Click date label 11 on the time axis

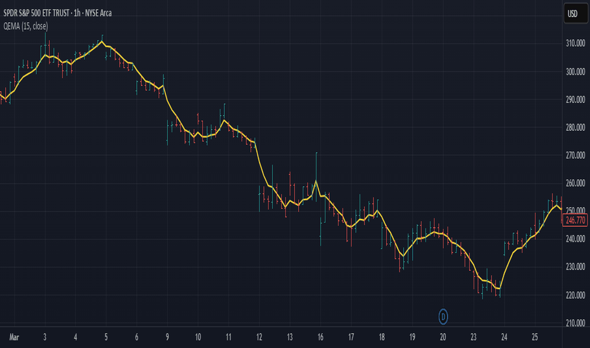pos(229,337)
